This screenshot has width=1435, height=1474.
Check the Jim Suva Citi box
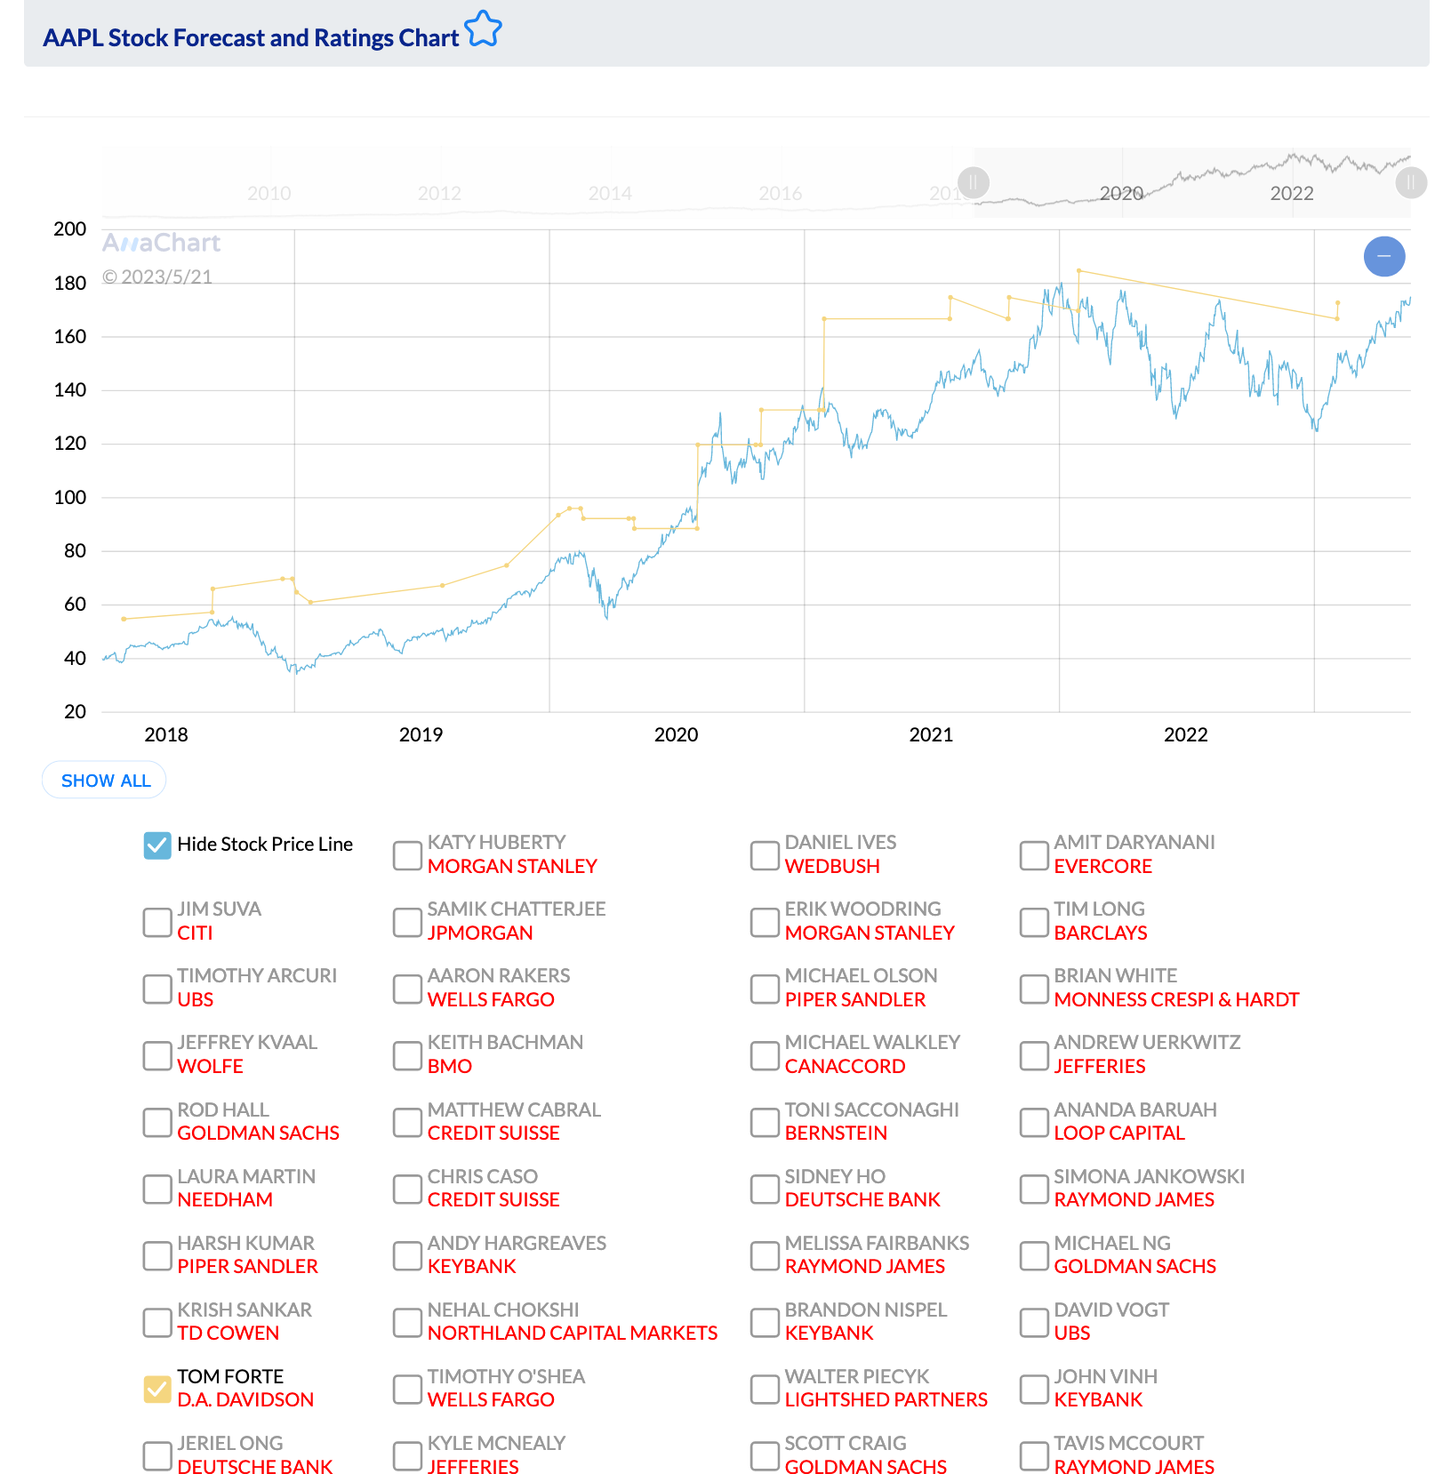157,922
